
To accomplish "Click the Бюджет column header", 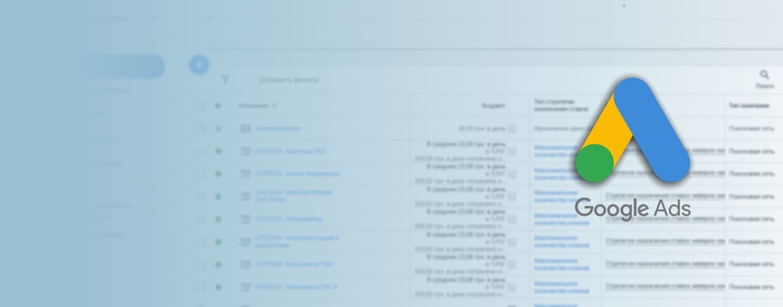I will 494,105.
